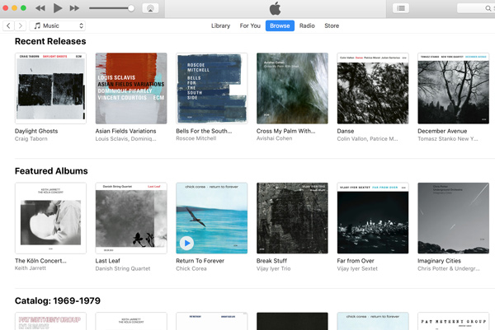Open the Last Leaf album cover
The image size is (495, 330).
(x=131, y=218)
